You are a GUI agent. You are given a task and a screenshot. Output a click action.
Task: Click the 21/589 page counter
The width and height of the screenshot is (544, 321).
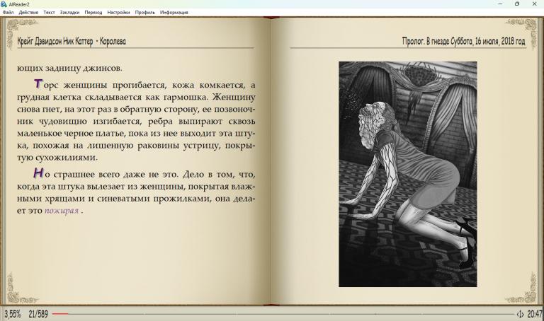coord(38,314)
